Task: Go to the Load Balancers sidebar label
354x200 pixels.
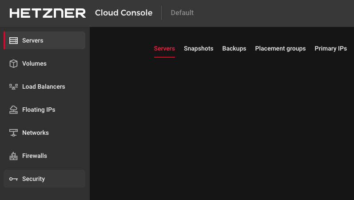Action: (44, 86)
